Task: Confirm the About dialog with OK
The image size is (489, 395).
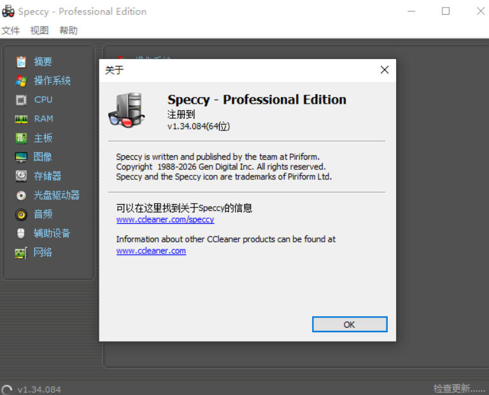Action: coord(350,324)
